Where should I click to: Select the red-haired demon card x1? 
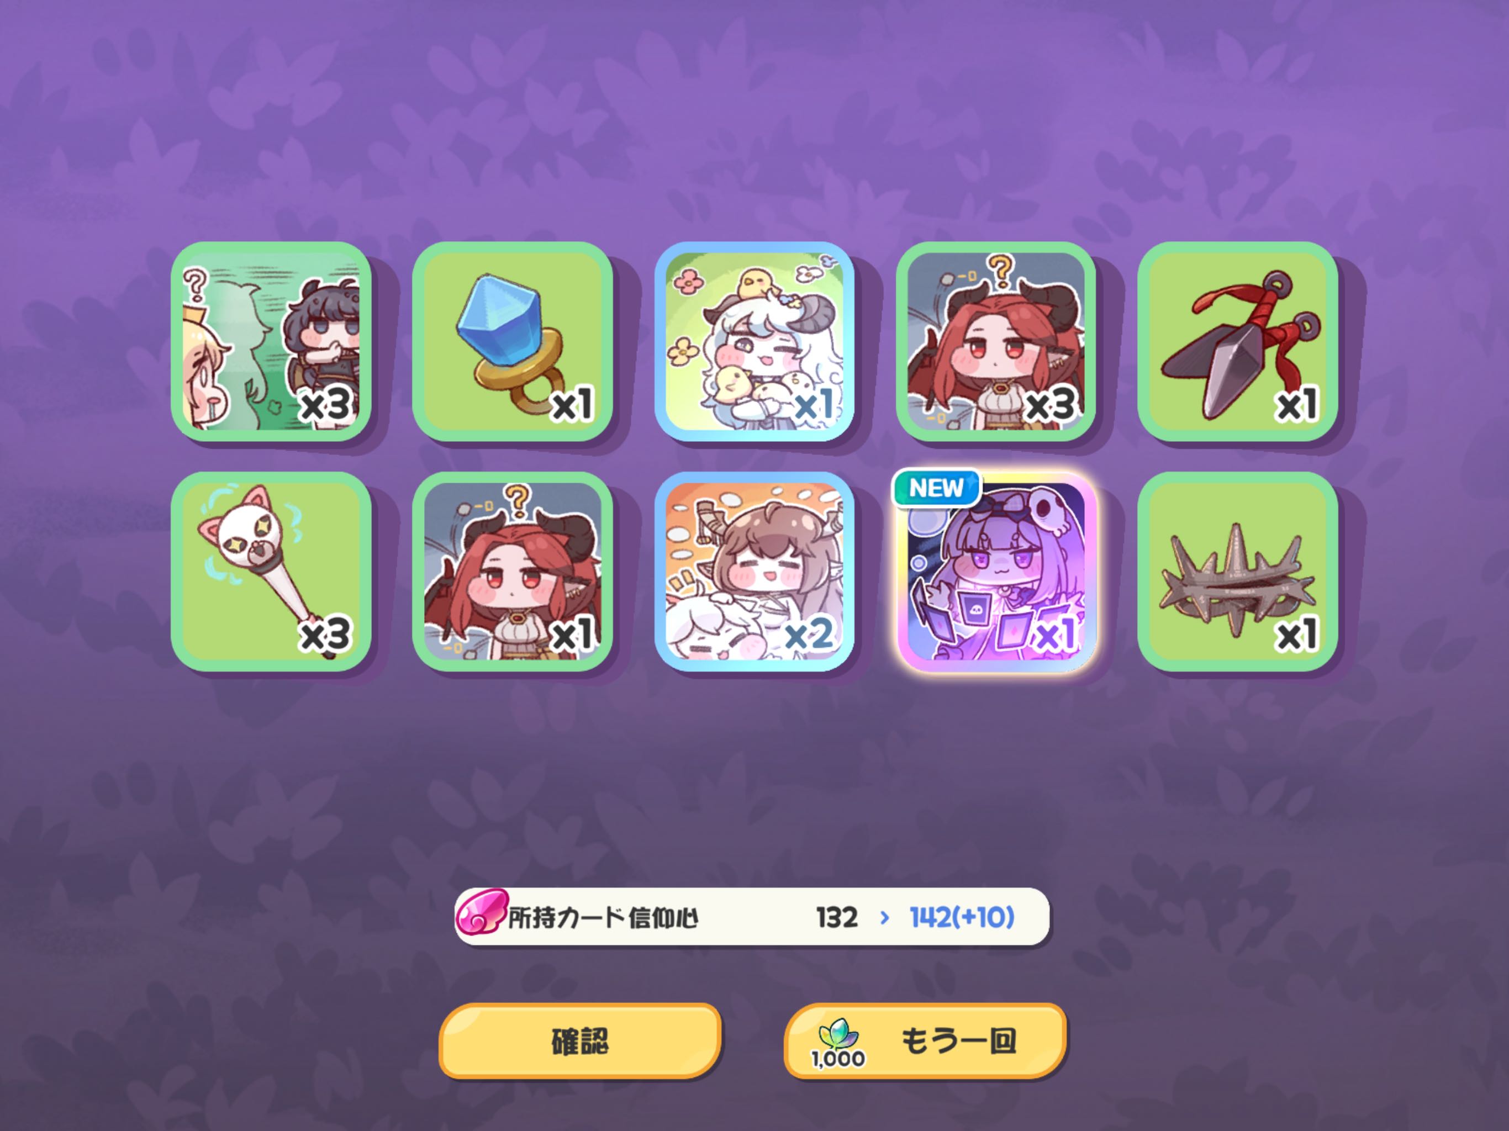pos(513,572)
